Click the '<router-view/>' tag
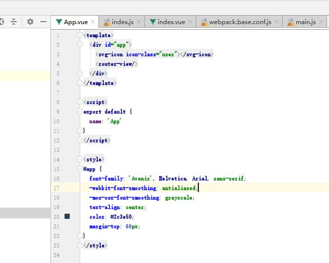This screenshot has width=329, height=263. click(117, 64)
